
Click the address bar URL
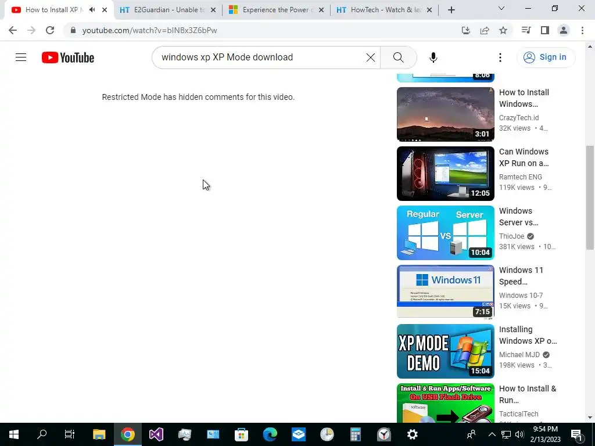point(149,30)
